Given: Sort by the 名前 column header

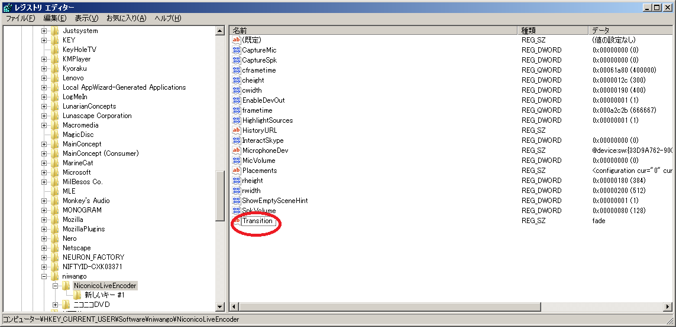Looking at the screenshot, I should (x=373, y=31).
